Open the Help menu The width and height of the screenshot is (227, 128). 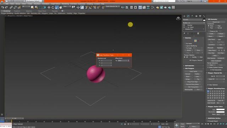point(103,4)
